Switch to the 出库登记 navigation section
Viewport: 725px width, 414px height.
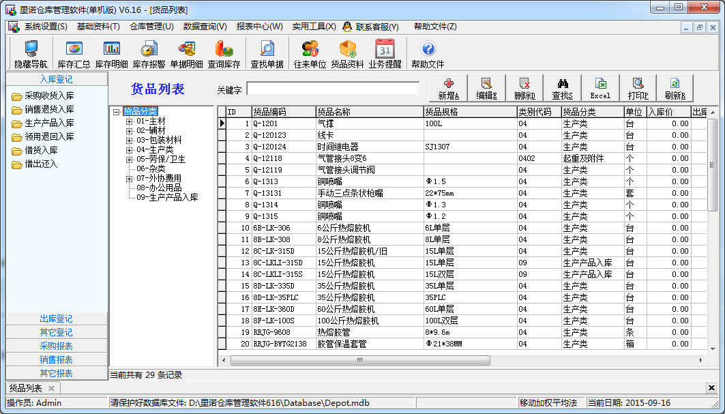[56, 319]
